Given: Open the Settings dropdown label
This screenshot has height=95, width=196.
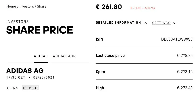Looking at the screenshot, I should click(x=161, y=23).
